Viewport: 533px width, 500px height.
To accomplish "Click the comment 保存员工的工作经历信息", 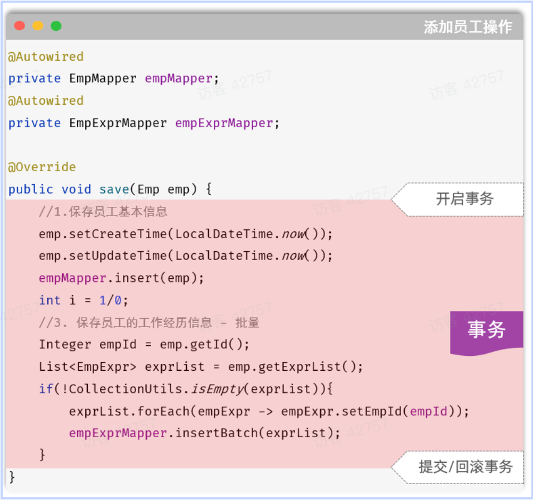I will click(149, 322).
